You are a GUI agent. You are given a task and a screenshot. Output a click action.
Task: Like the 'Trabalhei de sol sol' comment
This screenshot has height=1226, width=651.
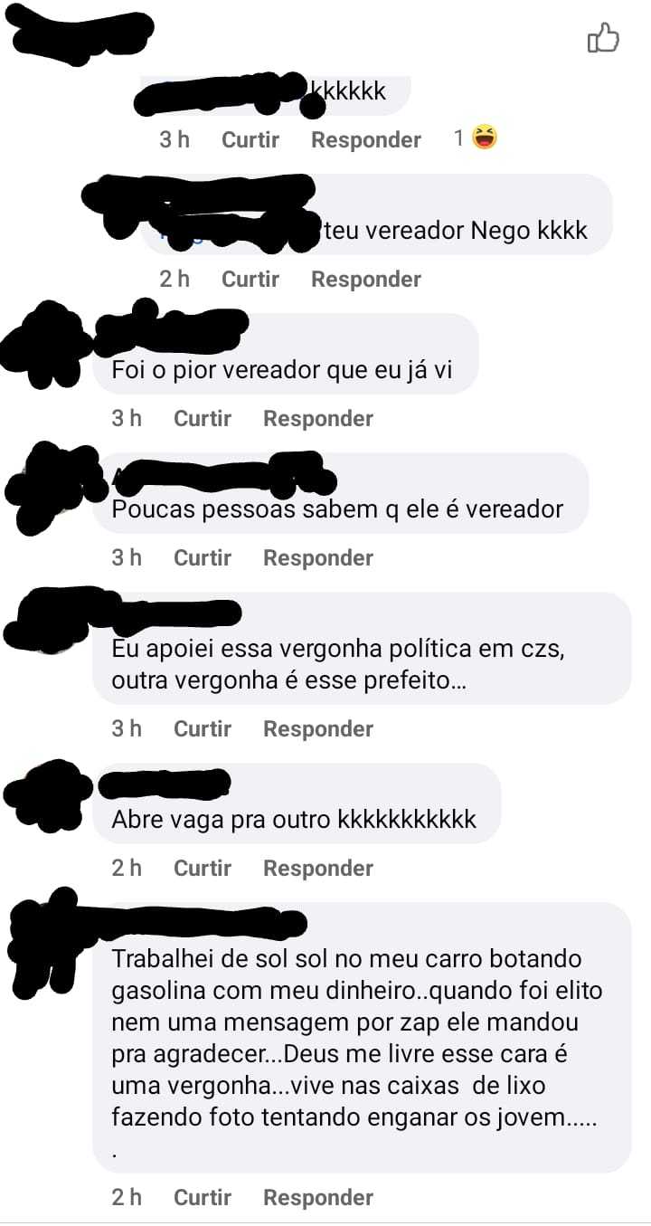(x=203, y=1197)
